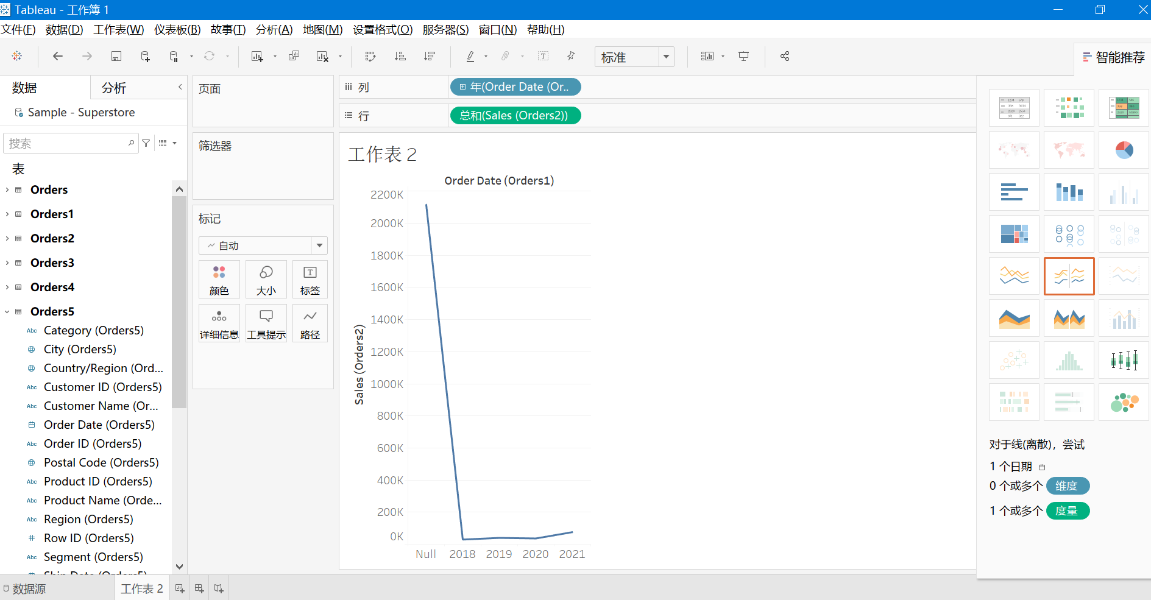The height and width of the screenshot is (600, 1151).
Task: Sort descending using the toolbar icon
Action: point(430,56)
